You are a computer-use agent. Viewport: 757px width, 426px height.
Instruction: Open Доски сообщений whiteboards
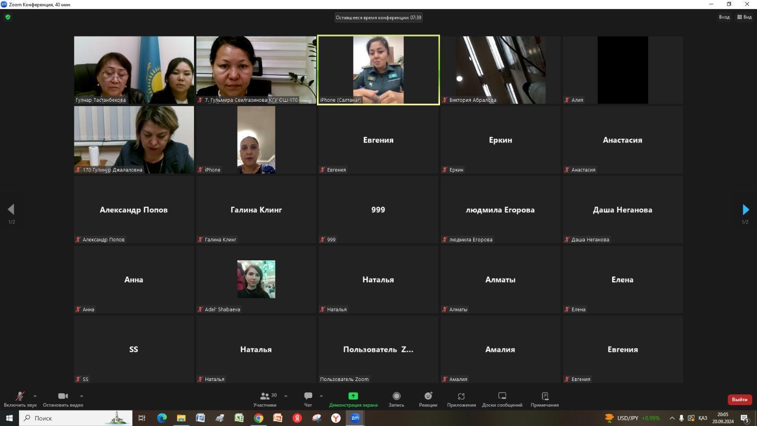pyautogui.click(x=502, y=396)
